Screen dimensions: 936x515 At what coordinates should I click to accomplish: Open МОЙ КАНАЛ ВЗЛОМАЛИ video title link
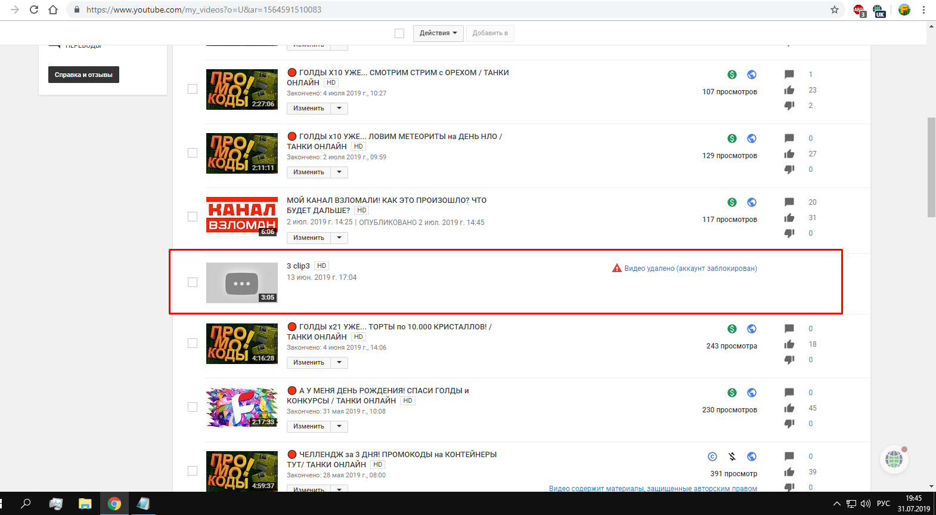tap(386, 205)
